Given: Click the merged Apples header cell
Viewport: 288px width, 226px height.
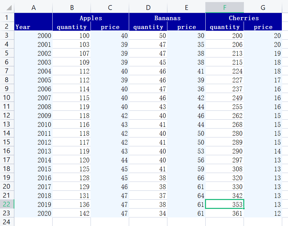Looking at the screenshot, I should [91, 18].
